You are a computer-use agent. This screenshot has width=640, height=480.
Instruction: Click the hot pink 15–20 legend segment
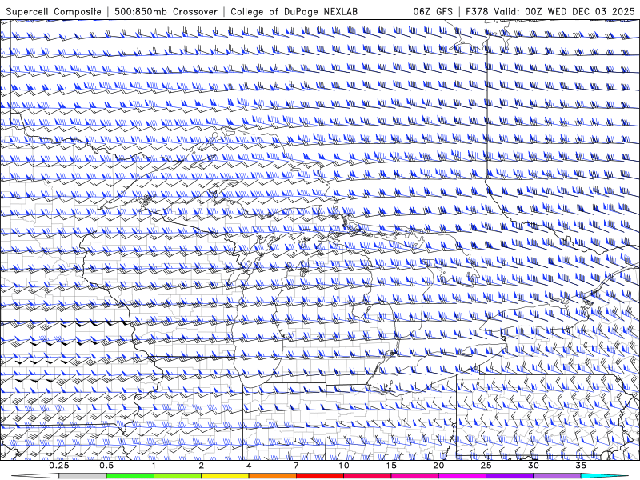pos(414,476)
